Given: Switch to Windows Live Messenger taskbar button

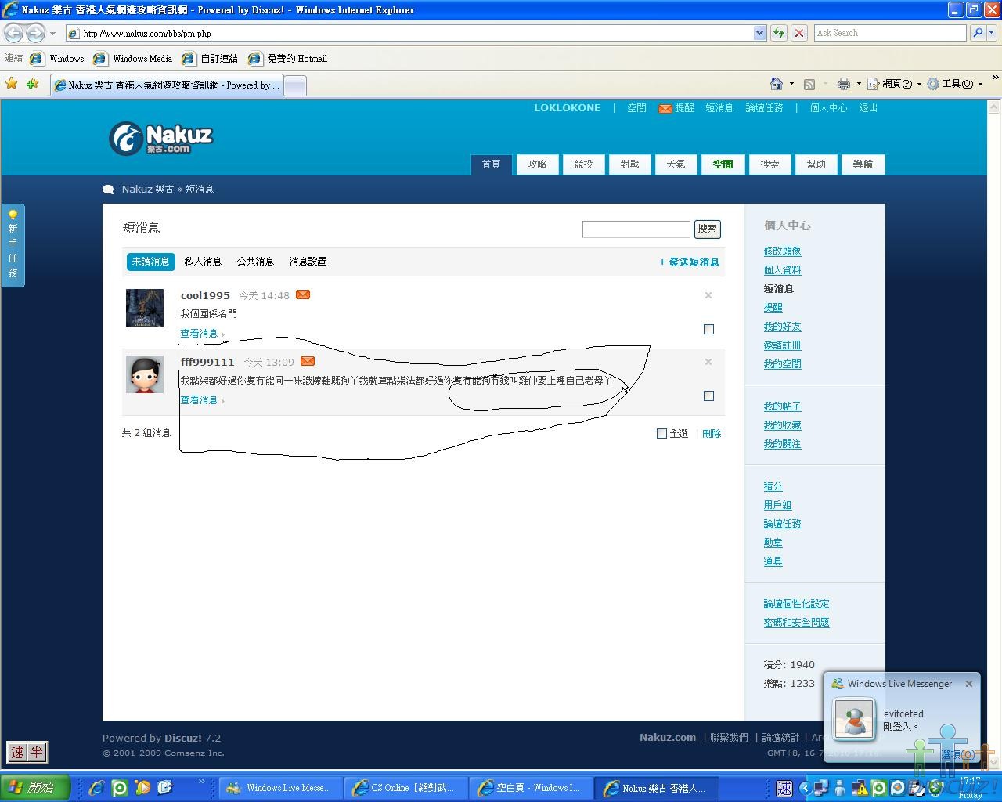Looking at the screenshot, I should pos(281,788).
